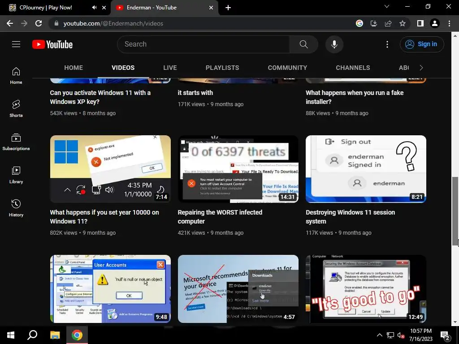Open the tab search dropdown arrow
Screen dimensions: 459x344
[387, 6]
